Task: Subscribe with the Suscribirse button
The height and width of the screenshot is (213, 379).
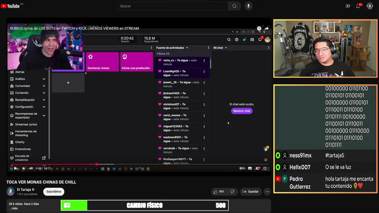Action: point(54,192)
